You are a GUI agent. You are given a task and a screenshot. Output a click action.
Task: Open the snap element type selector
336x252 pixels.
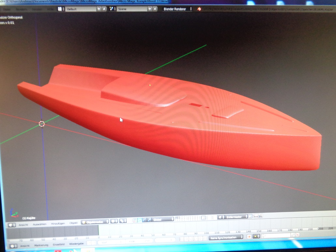221,217
